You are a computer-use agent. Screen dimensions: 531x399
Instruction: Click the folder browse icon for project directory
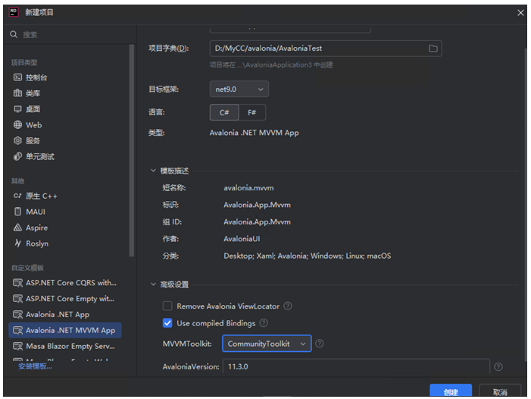(x=433, y=49)
